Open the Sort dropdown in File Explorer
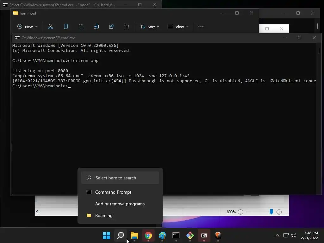The image size is (324, 243). coord(149,27)
